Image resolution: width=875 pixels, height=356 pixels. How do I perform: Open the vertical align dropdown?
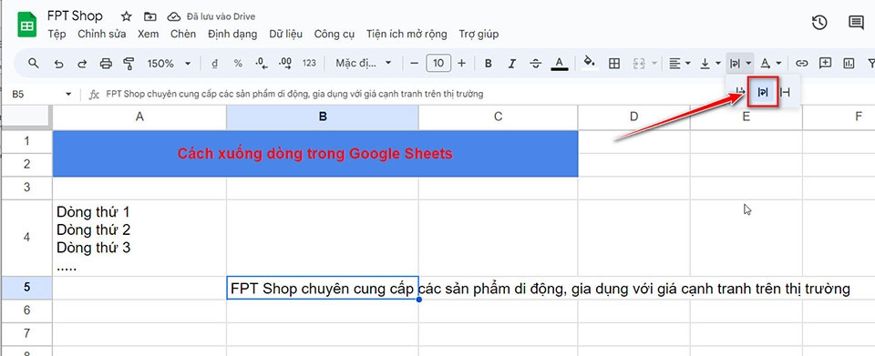710,64
